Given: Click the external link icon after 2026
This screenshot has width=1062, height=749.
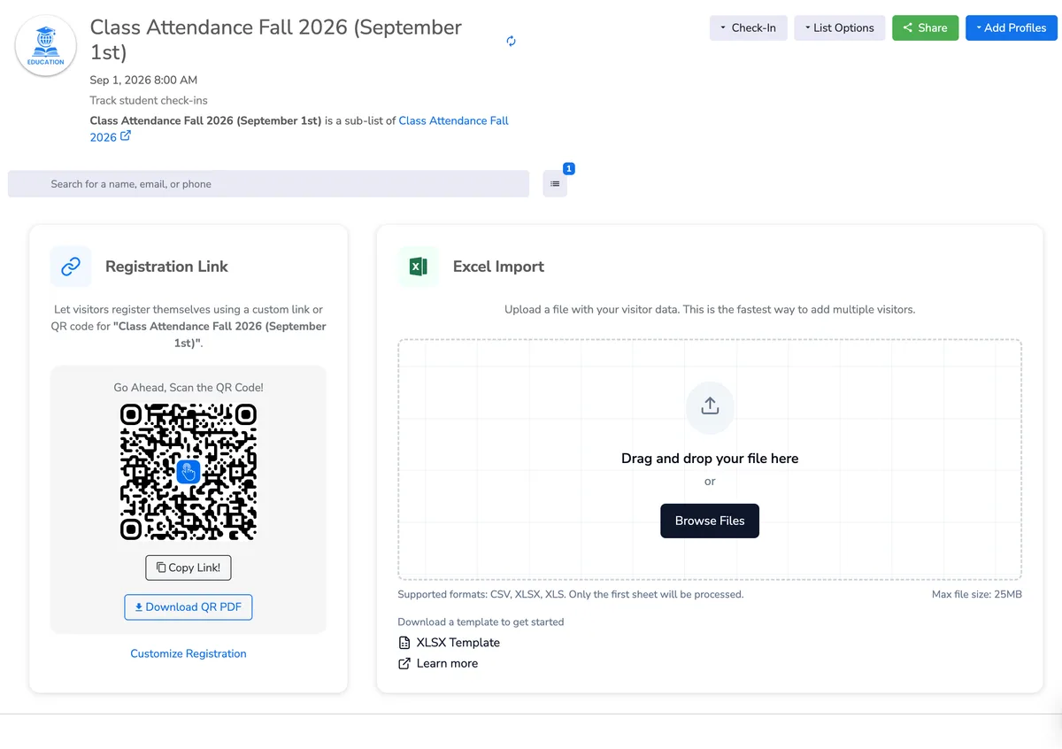Looking at the screenshot, I should click(126, 136).
